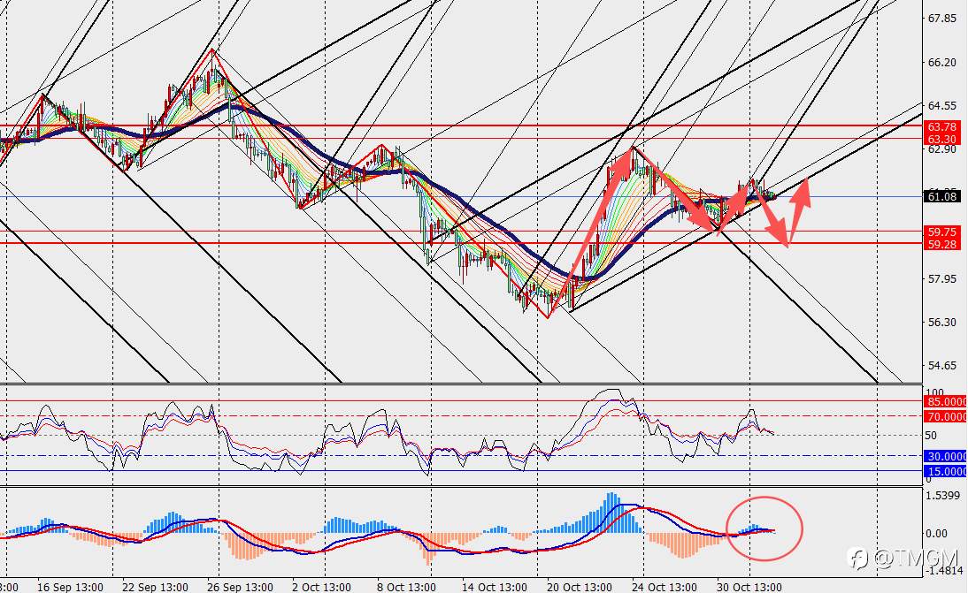This screenshot has height=593, width=968.
Task: Click the 50 oscillator midline label
Action: (931, 435)
